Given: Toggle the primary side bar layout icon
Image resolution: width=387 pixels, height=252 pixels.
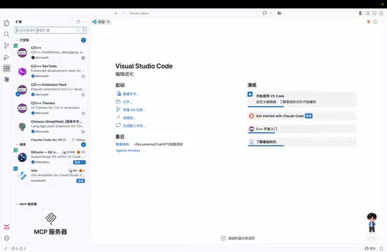Looking at the screenshot, I should 361,13.
